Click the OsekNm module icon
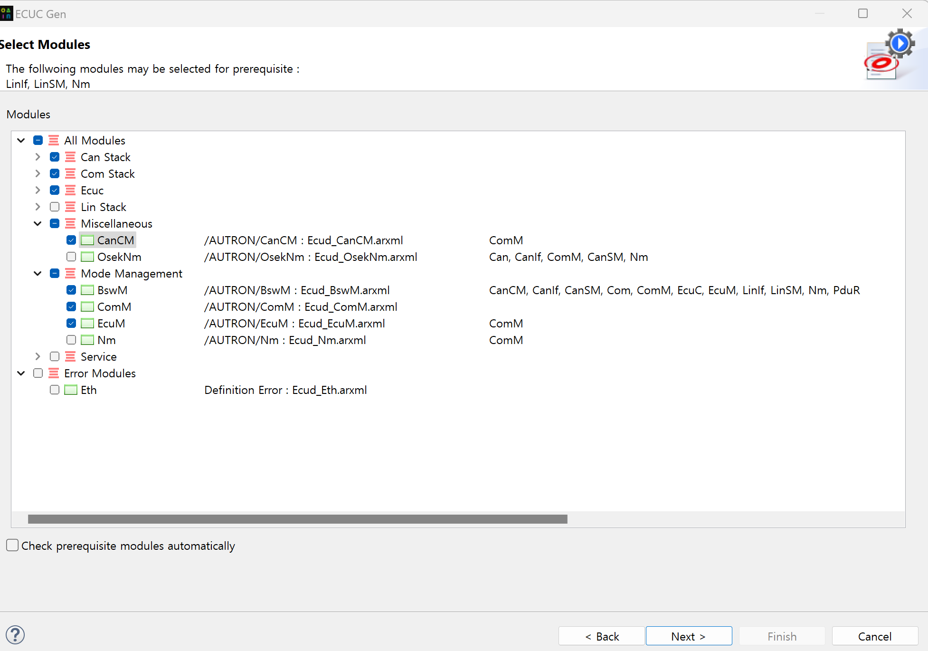The image size is (928, 651). tap(87, 257)
